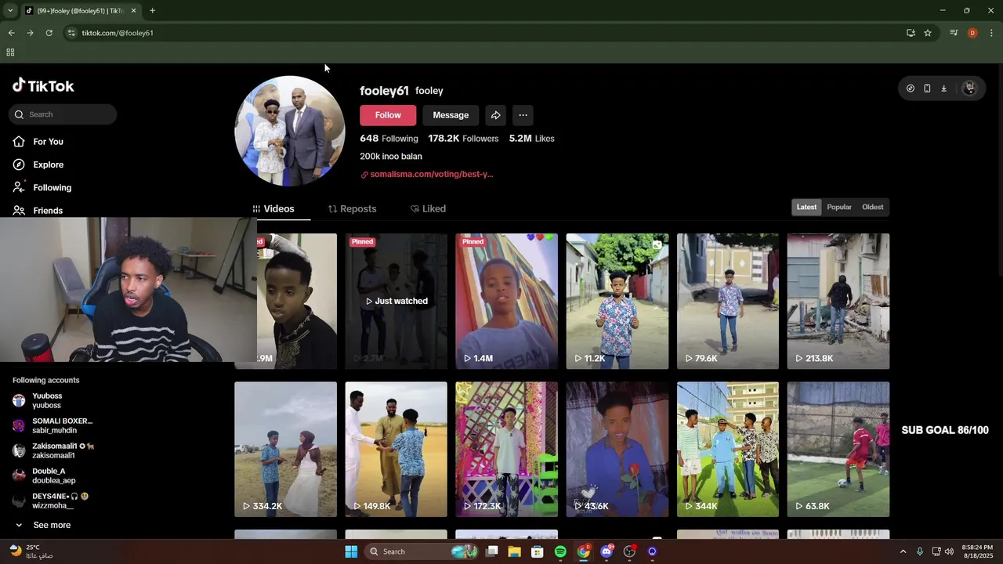Switch to the Reposts tab
The height and width of the screenshot is (564, 1003).
click(352, 208)
